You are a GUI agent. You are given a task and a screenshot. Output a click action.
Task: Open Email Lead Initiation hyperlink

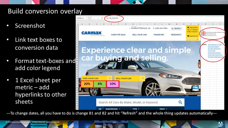point(214,53)
